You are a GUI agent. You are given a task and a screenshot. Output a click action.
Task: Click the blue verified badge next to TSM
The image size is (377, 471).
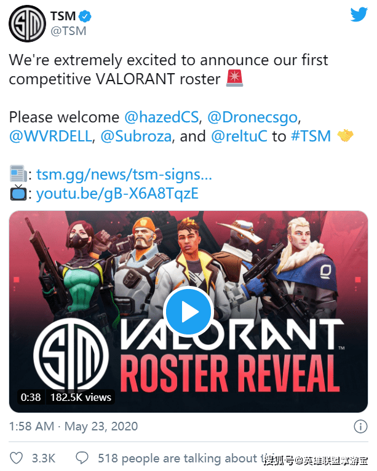(85, 16)
